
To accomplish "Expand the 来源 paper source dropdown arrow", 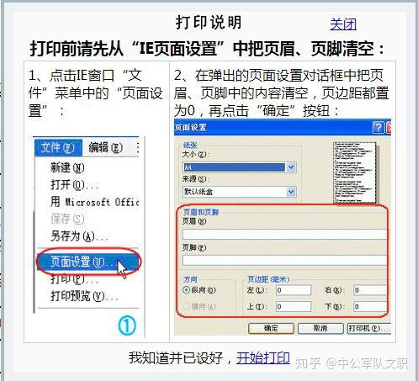I will coord(291,192).
